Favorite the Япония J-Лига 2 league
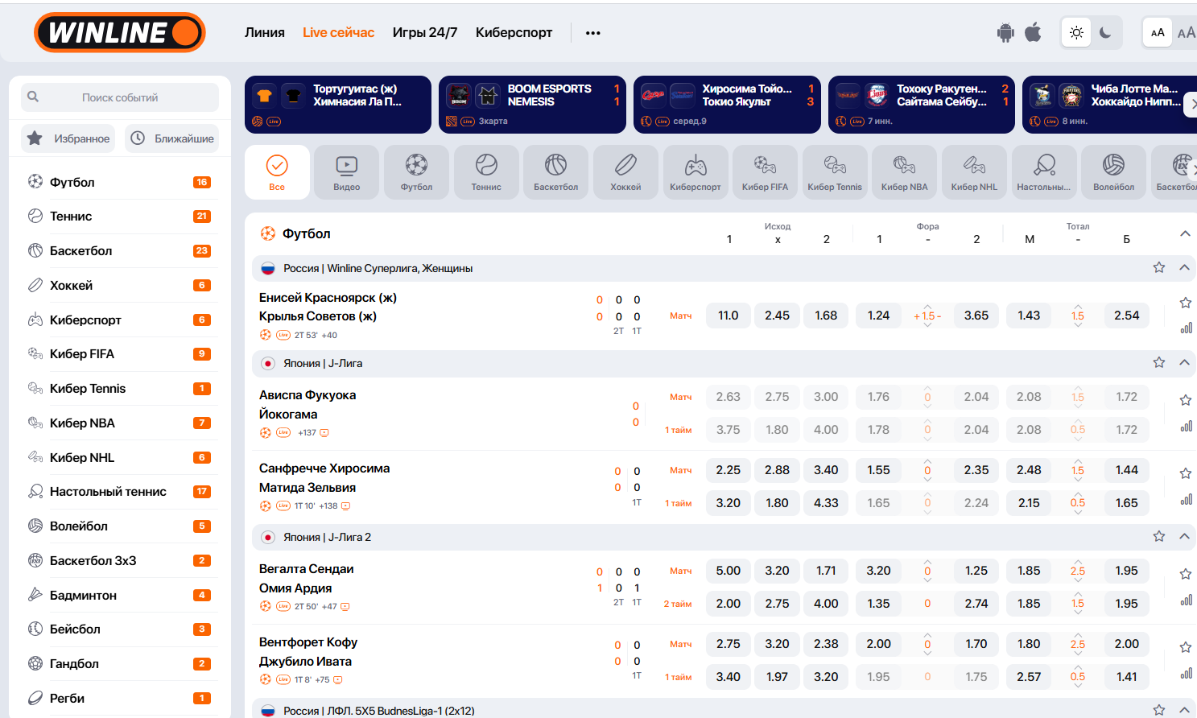 (x=1159, y=536)
